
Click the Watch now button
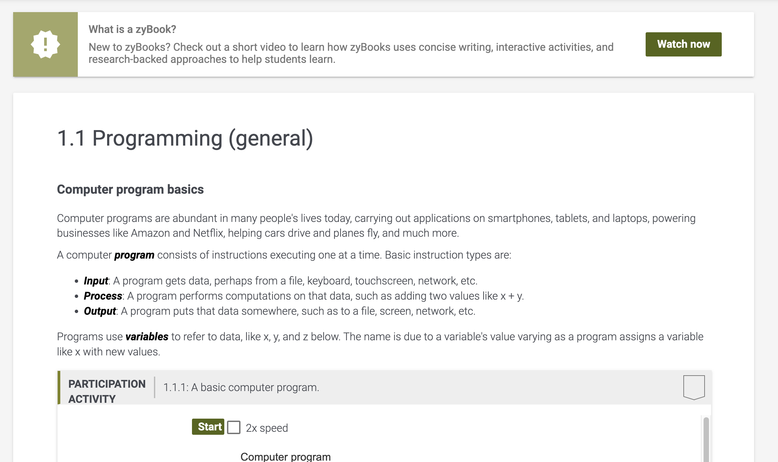point(683,44)
